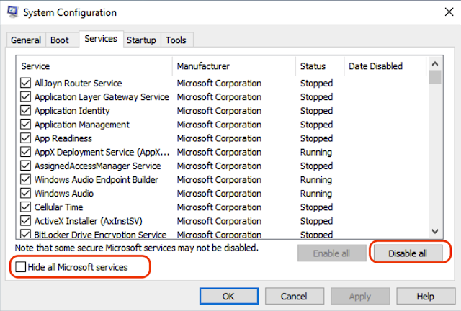Uncheck the AllJoyn Router Service checkbox

pos(26,84)
